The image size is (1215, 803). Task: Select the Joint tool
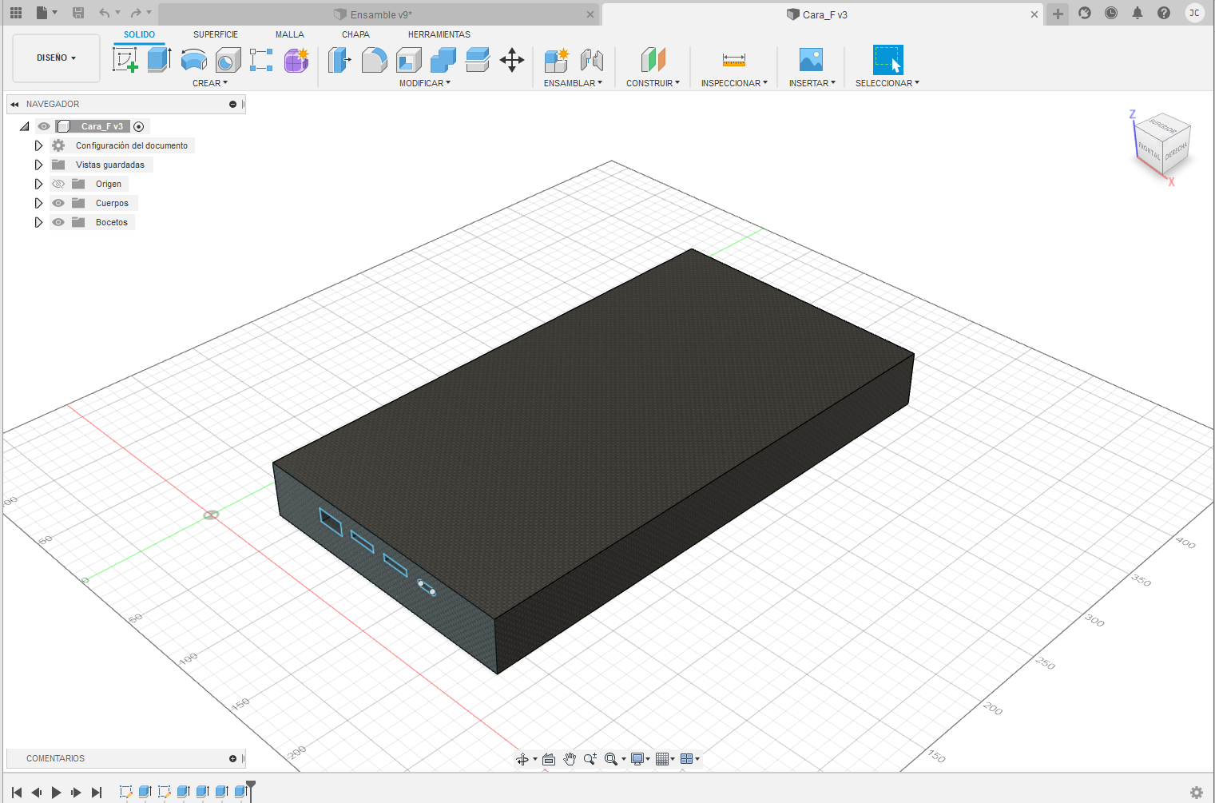(591, 60)
